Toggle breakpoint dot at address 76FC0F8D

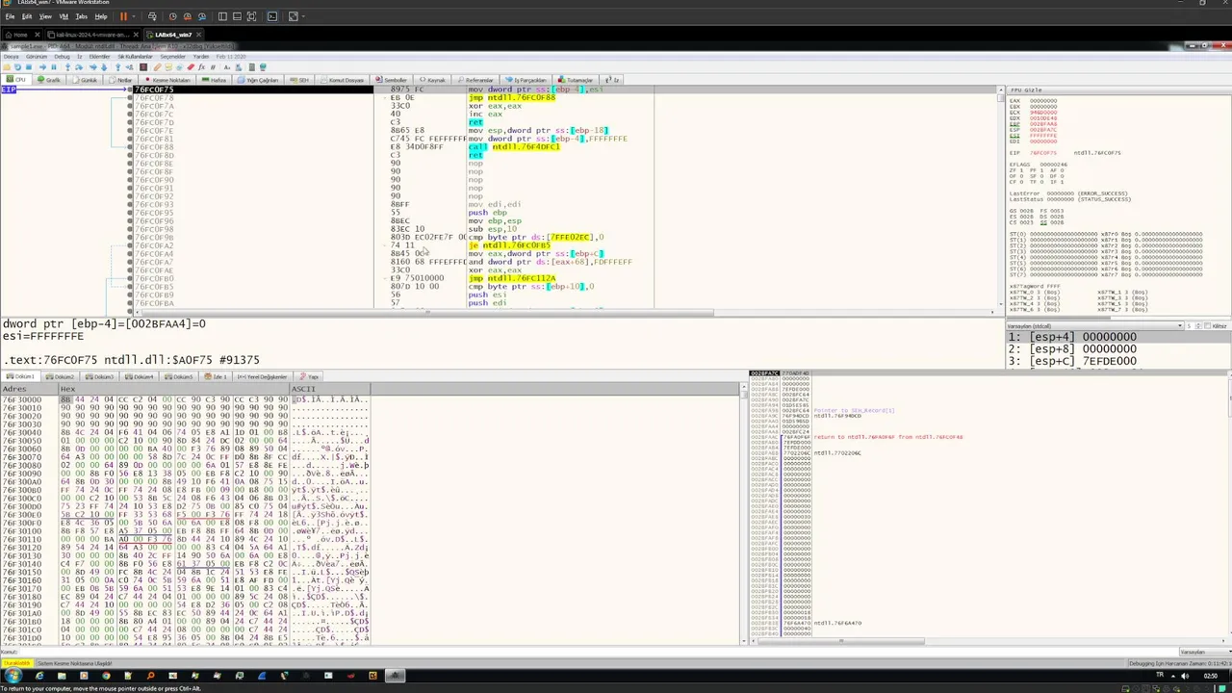(x=130, y=155)
